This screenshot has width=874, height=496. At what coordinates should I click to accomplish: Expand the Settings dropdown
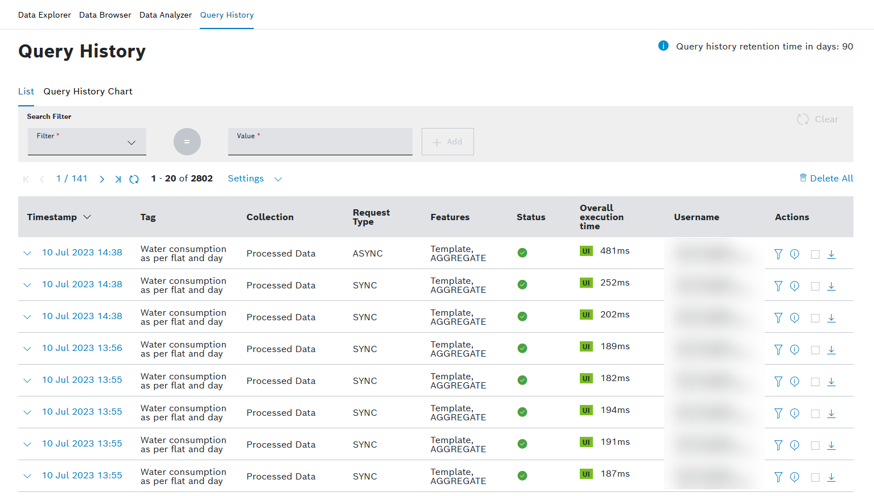[x=254, y=179]
